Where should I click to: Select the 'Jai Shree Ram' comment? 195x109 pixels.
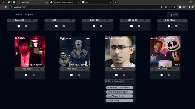(119, 96)
